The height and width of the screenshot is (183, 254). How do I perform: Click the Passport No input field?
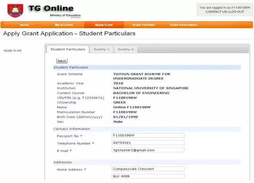148,135
